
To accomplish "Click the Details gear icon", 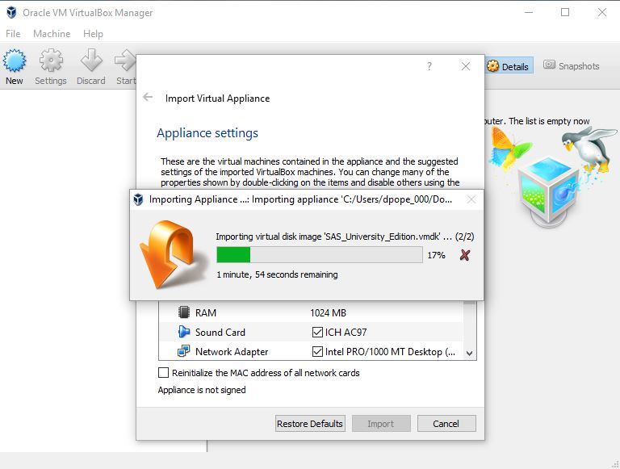I will coord(492,66).
